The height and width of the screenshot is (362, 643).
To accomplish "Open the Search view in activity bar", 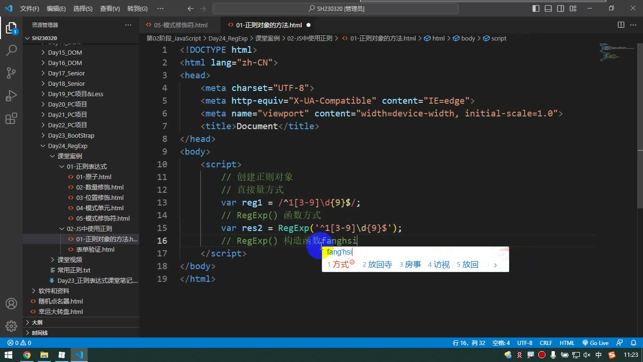I will coord(11,50).
